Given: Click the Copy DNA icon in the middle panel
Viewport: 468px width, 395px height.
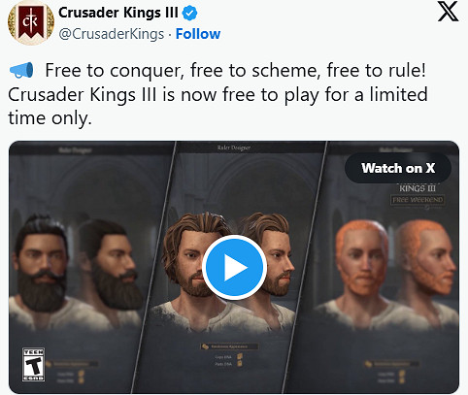Looking at the screenshot, I should (x=240, y=356).
